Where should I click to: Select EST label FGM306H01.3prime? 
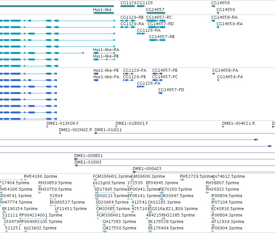coord(112,176)
